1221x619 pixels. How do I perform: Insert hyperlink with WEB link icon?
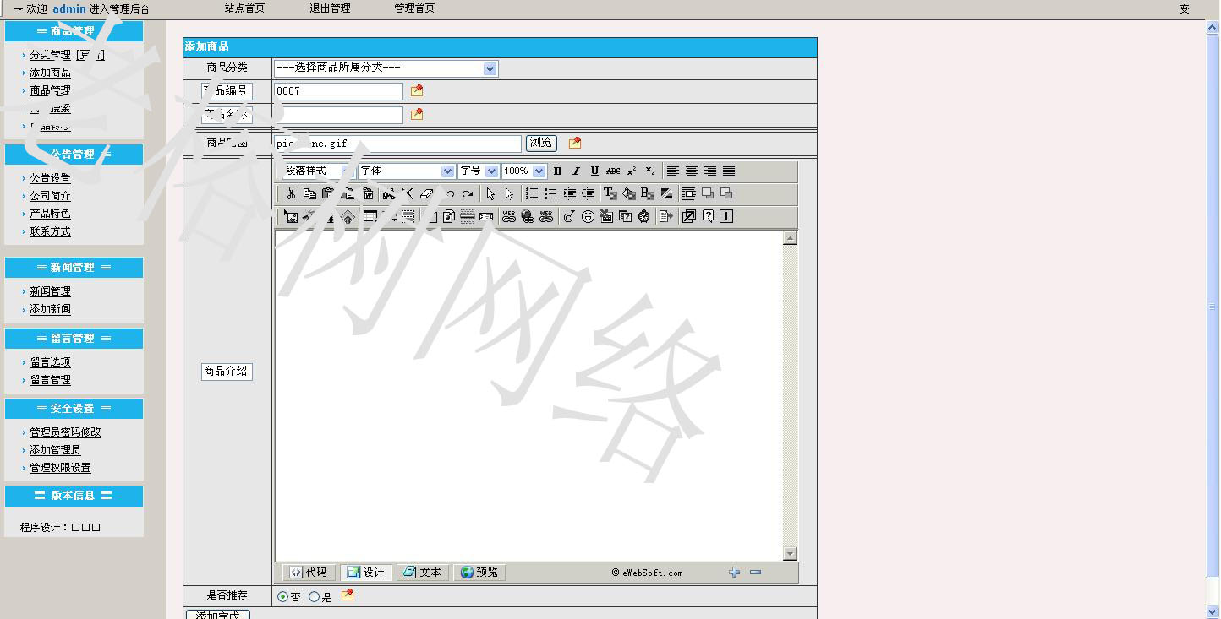coord(509,216)
